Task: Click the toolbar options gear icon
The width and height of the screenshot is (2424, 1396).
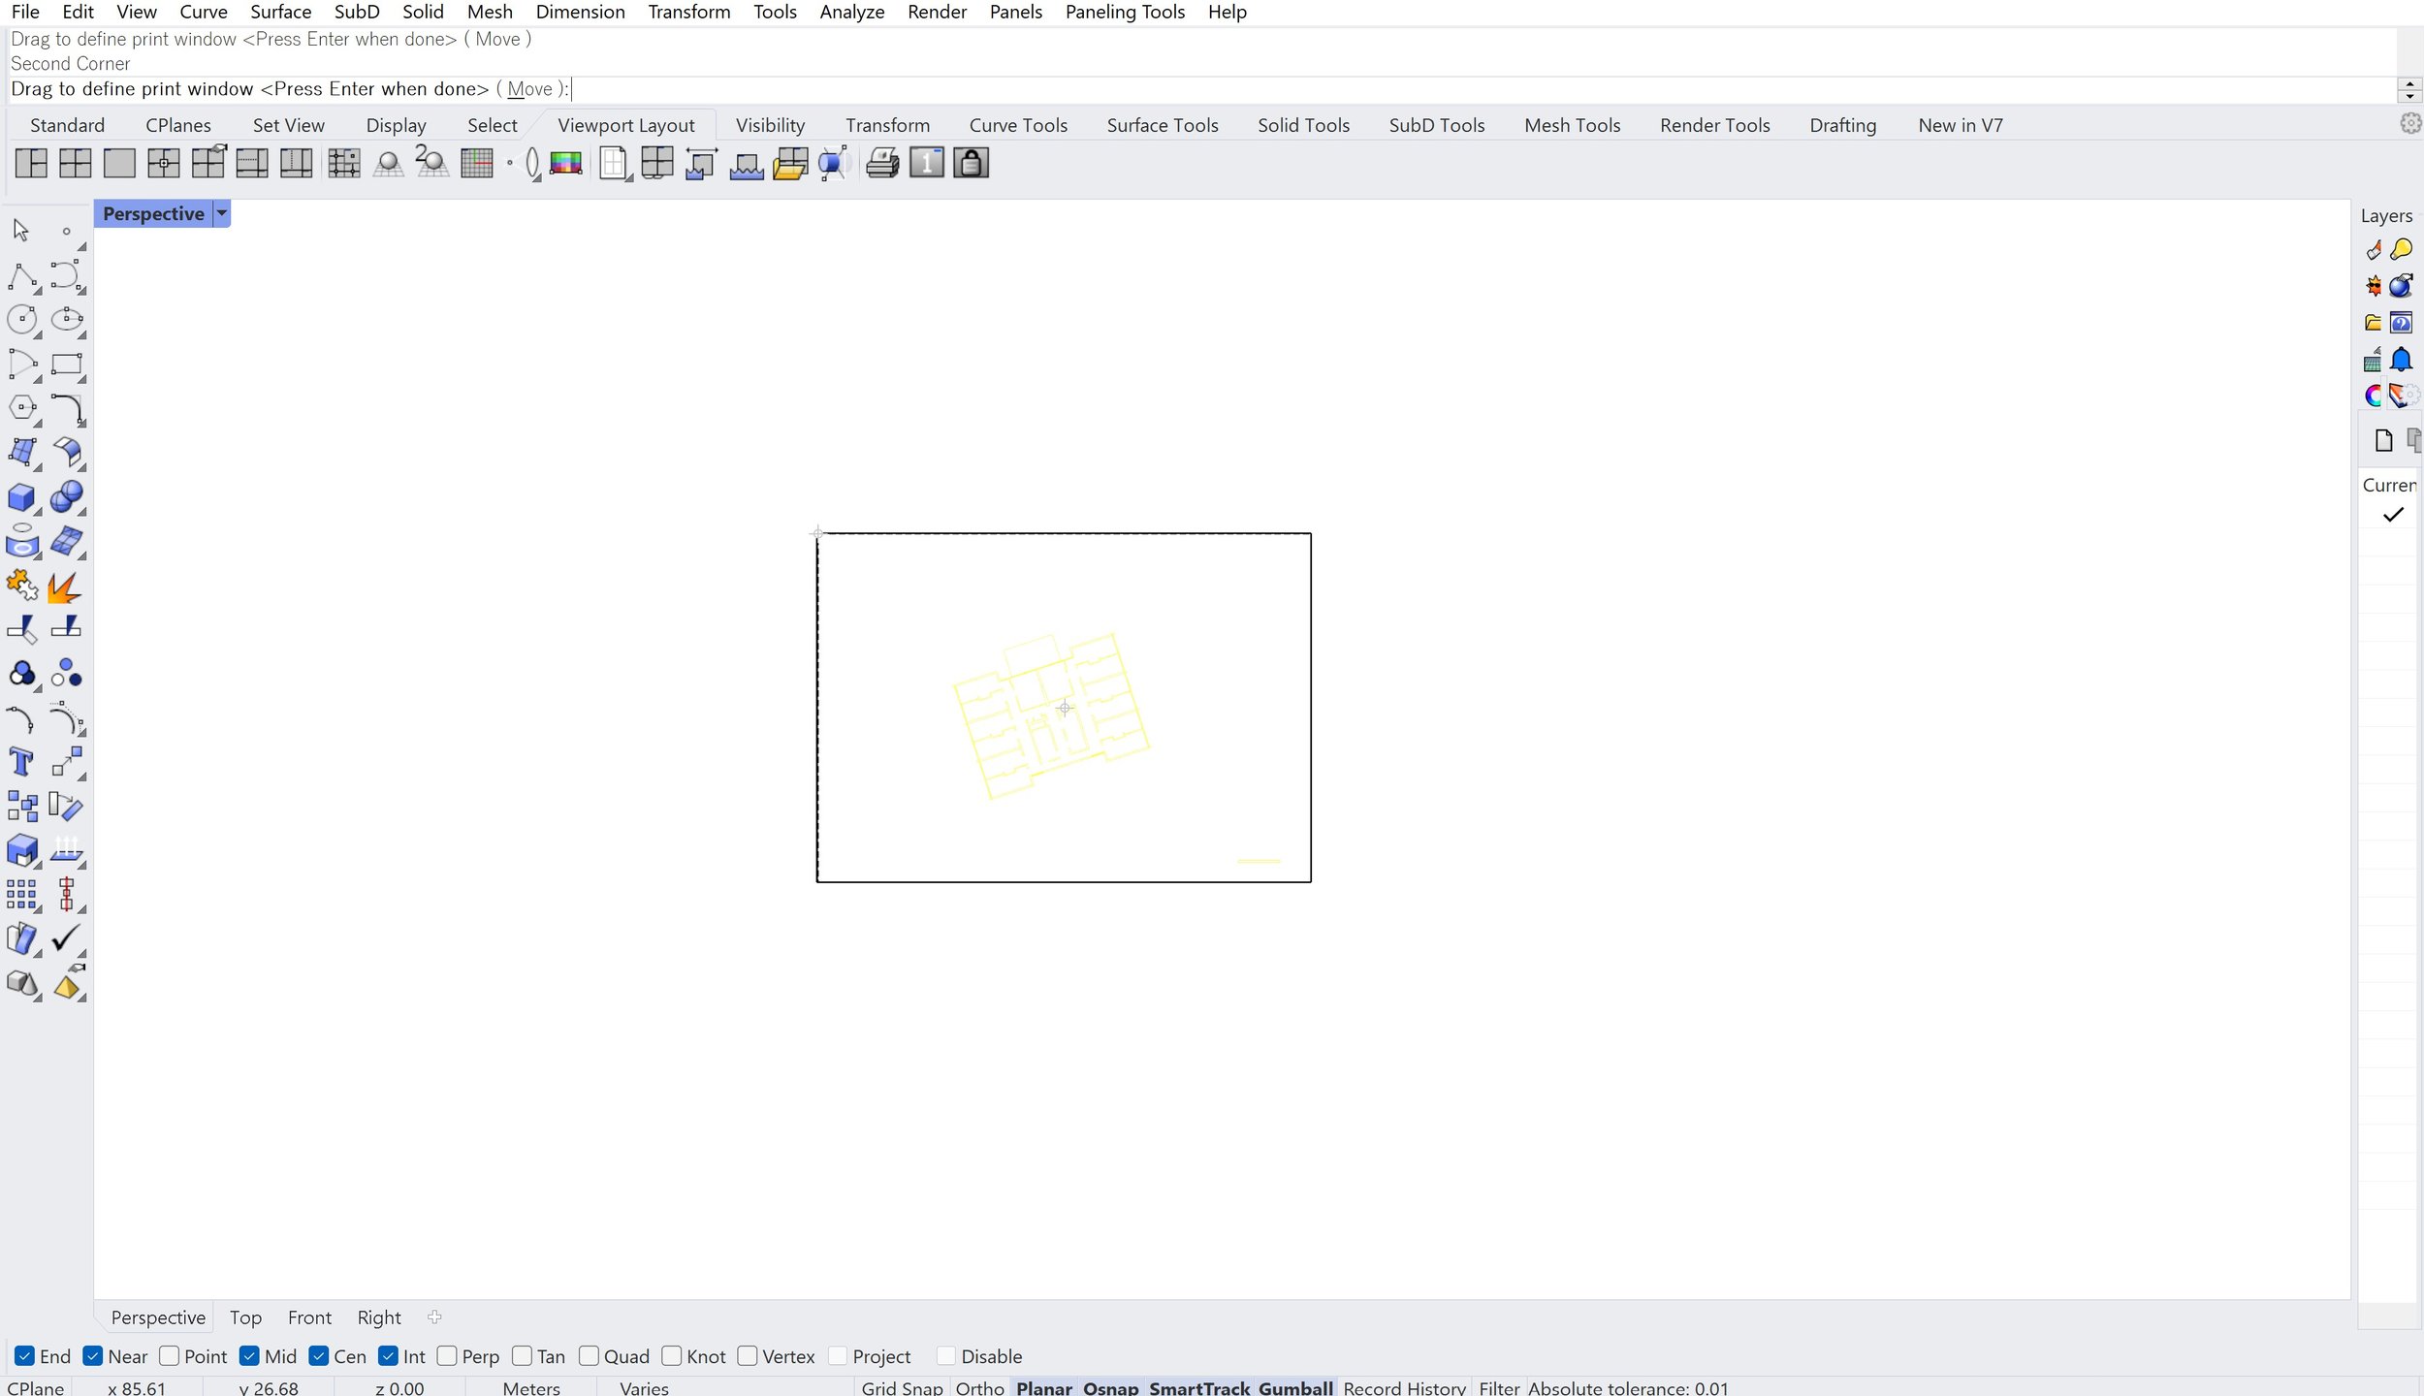Action: tap(2410, 123)
